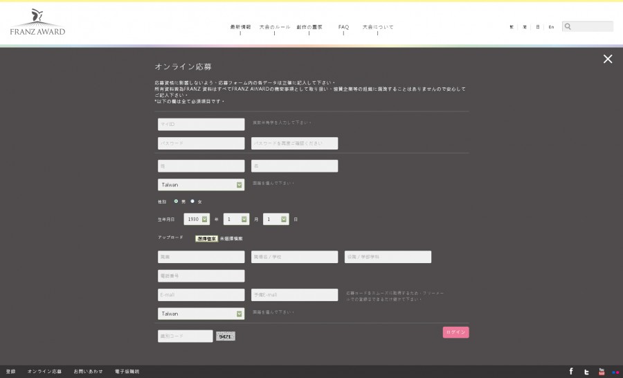Click the 電子版雜誌 footer link

tap(127, 371)
